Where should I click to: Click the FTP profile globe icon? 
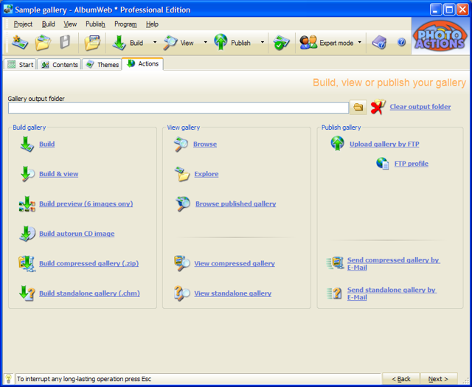pyautogui.click(x=383, y=164)
